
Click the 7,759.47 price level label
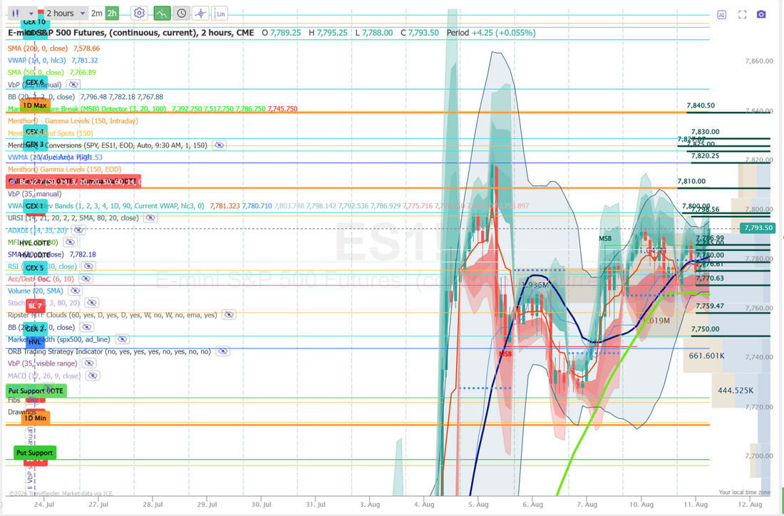[710, 306]
